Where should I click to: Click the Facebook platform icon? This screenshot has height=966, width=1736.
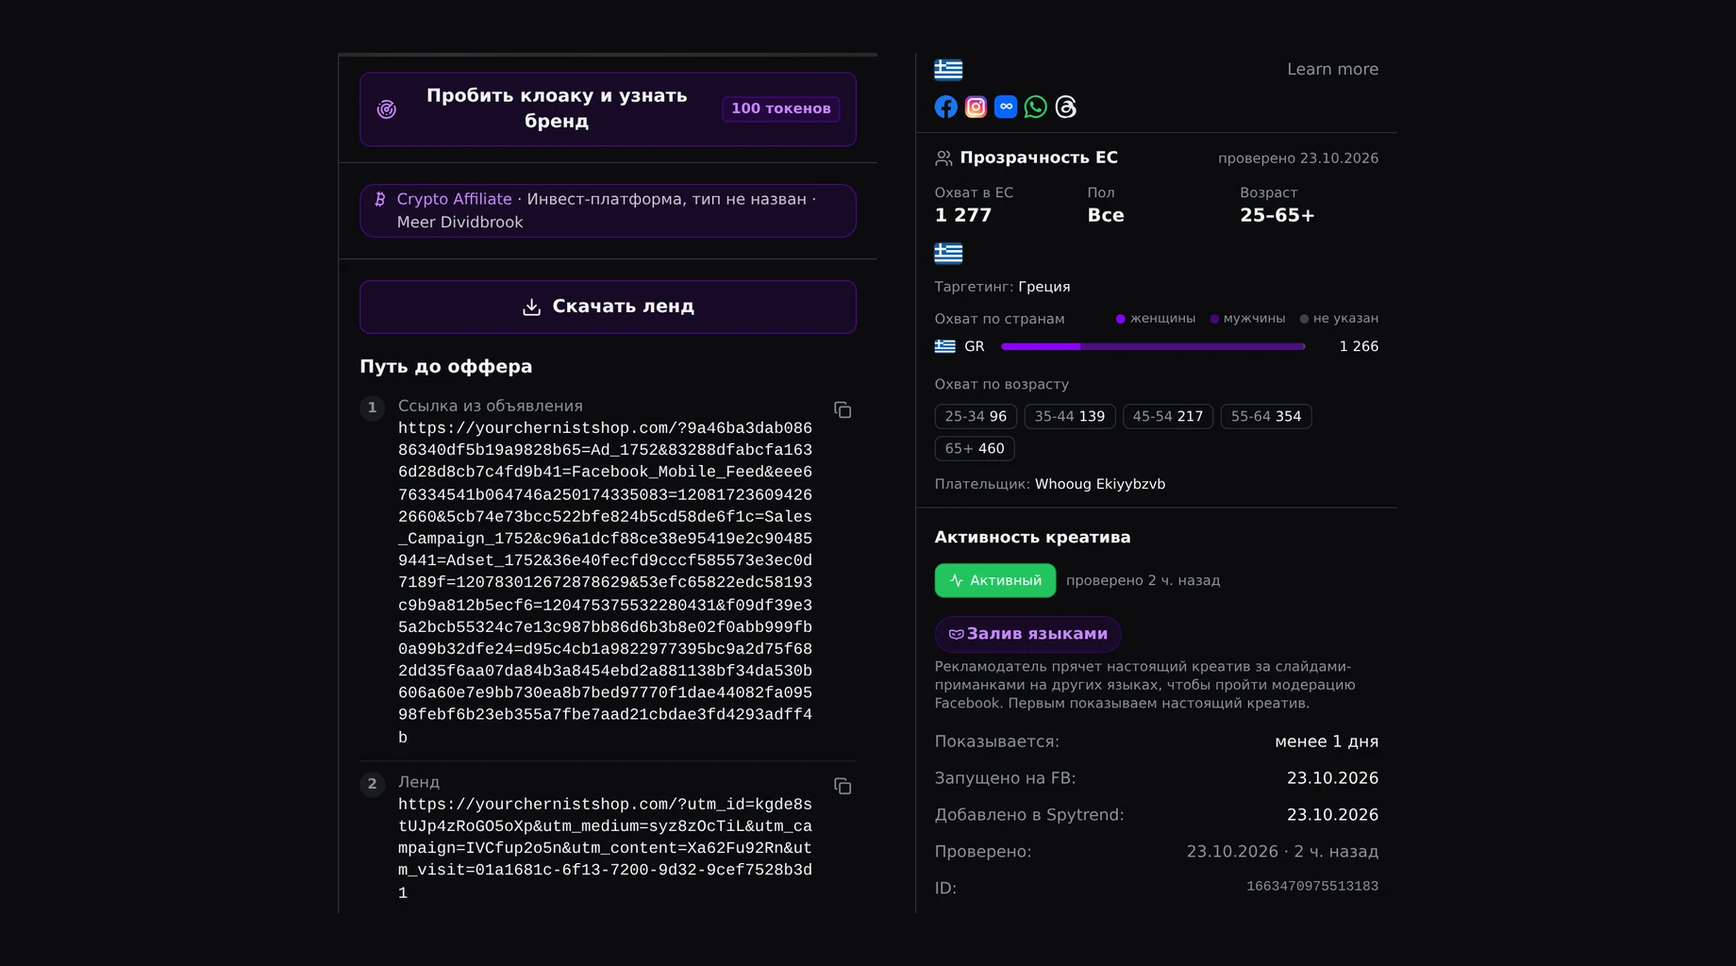coord(945,107)
